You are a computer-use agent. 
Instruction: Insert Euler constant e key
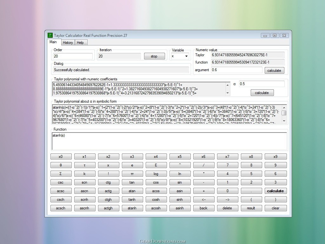point(132,165)
